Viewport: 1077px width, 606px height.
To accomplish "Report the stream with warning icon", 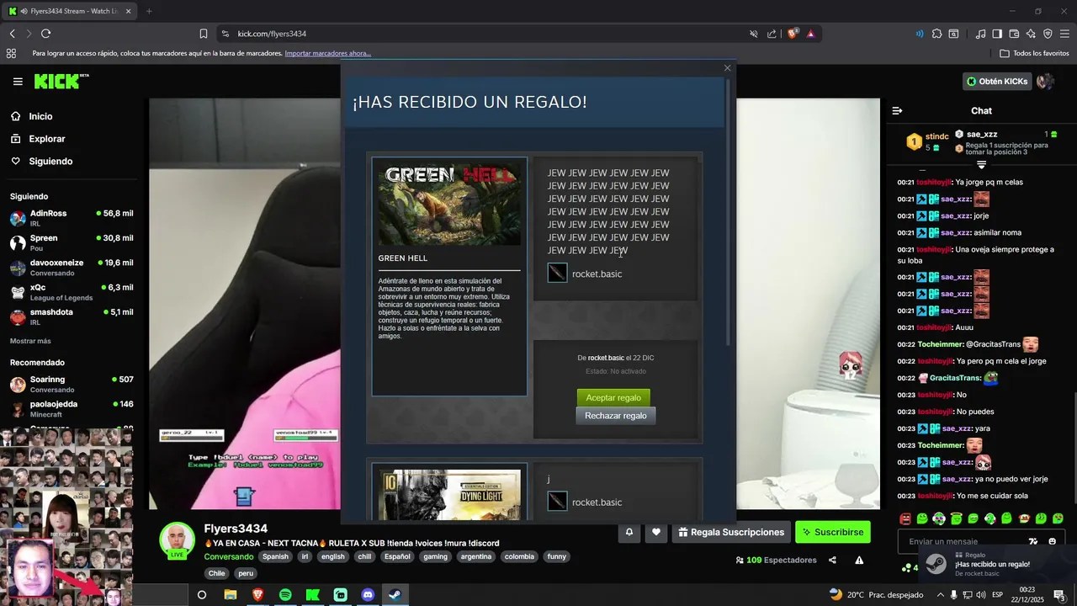I will [859, 561].
